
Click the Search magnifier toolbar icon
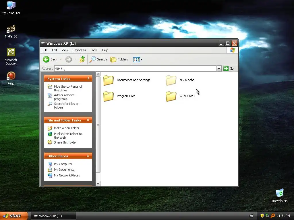coord(93,59)
